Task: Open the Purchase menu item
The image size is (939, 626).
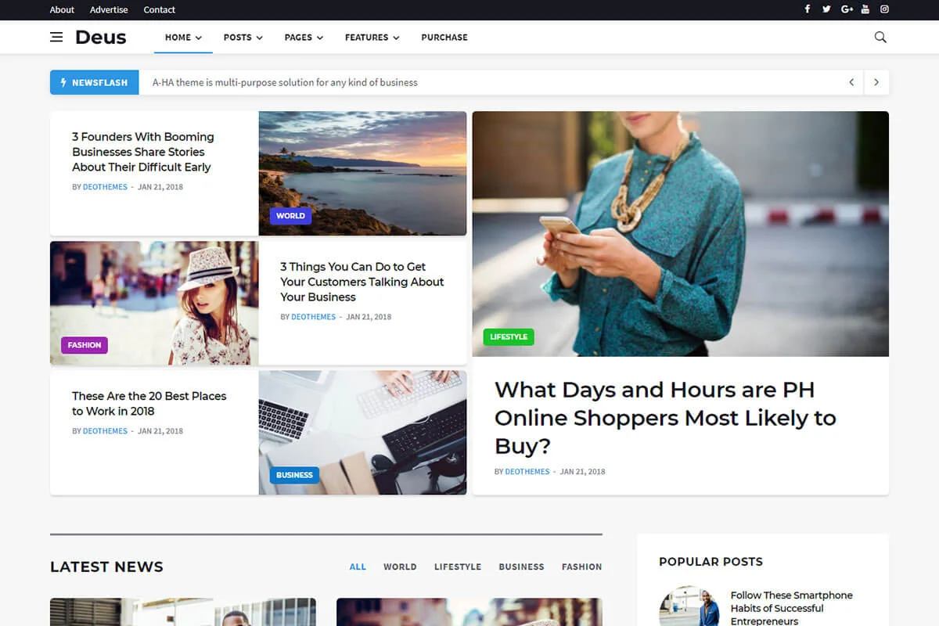Action: pyautogui.click(x=444, y=37)
